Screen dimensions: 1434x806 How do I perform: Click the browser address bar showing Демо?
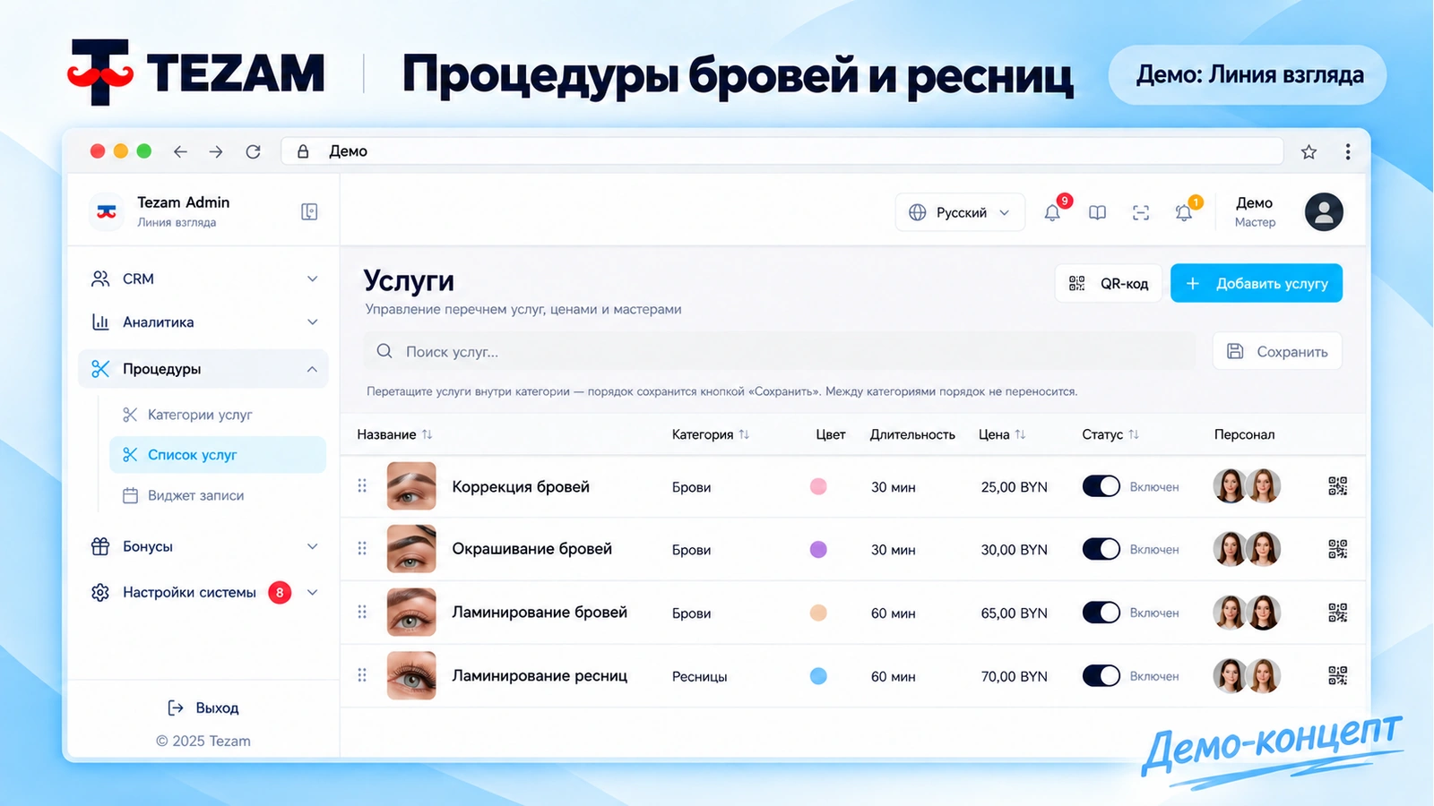782,151
